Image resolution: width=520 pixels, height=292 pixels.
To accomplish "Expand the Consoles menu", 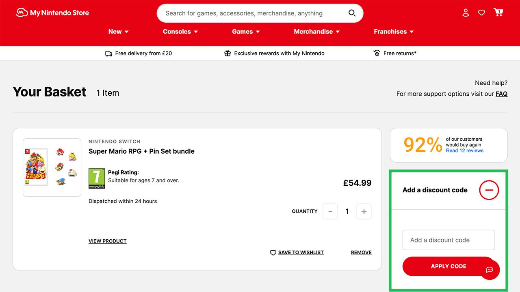I will (180, 32).
